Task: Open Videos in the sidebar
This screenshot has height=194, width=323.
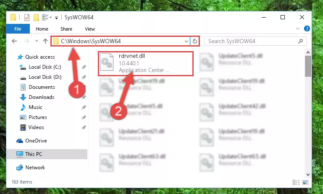Action: point(36,127)
